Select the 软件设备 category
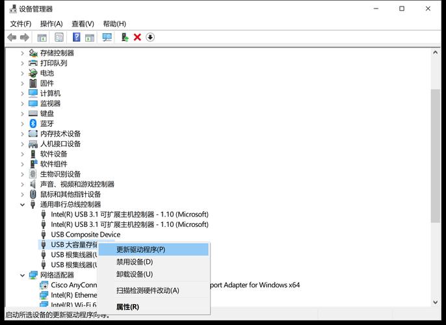 tap(53, 154)
